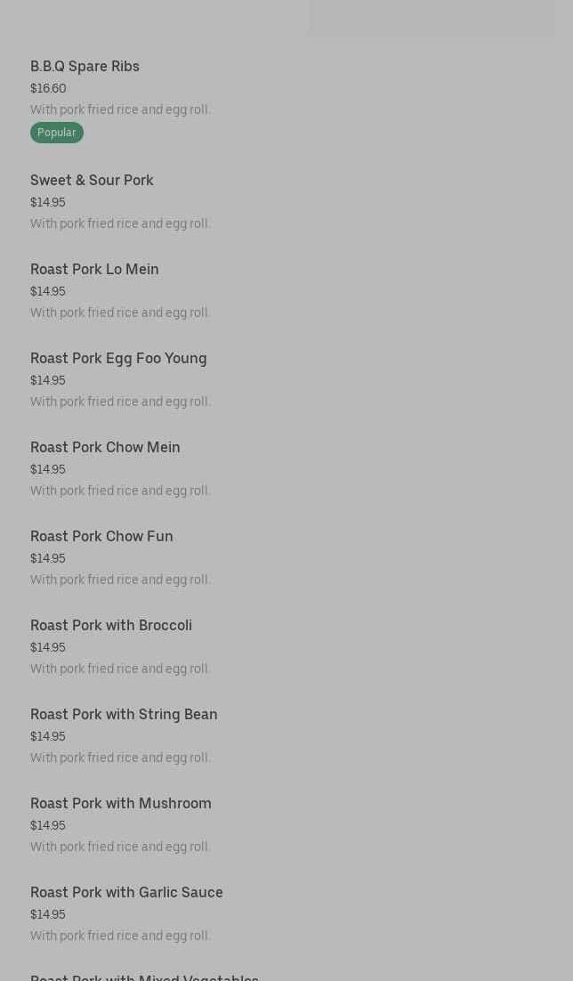The height and width of the screenshot is (981, 573).
Task: Click the gray image placeholder at top
Action: click(432, 17)
